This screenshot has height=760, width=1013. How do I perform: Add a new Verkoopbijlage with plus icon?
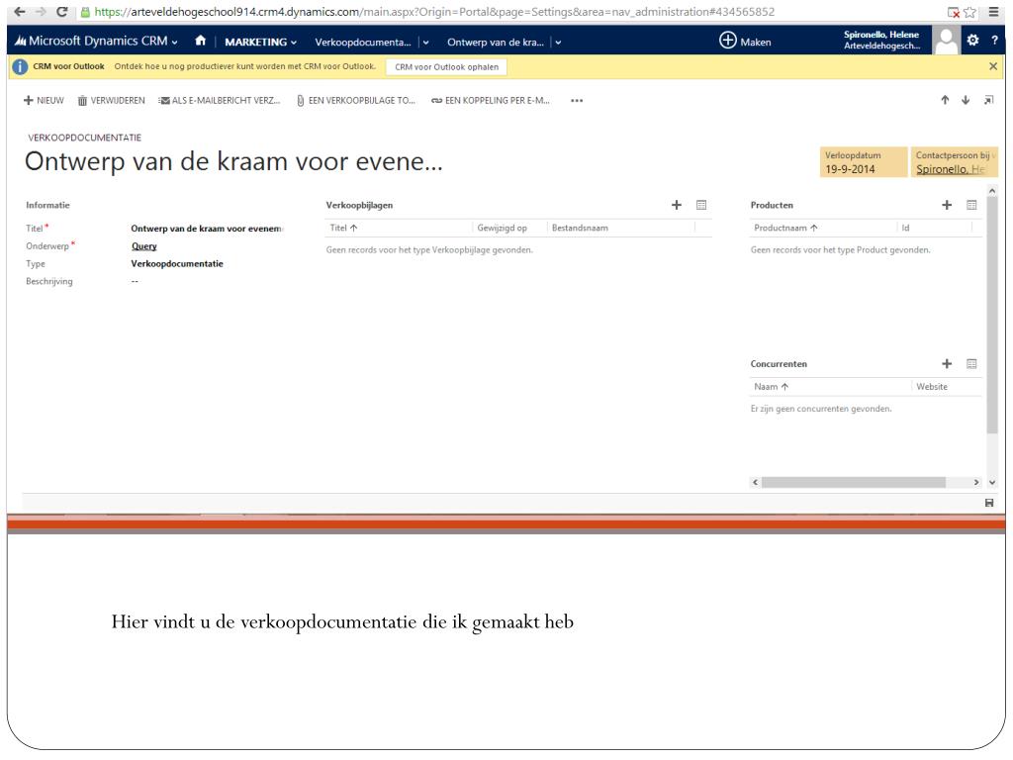click(677, 205)
